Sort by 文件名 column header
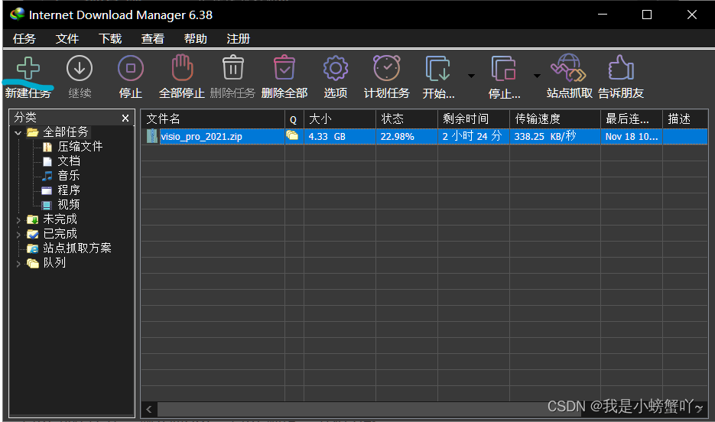 click(x=213, y=119)
